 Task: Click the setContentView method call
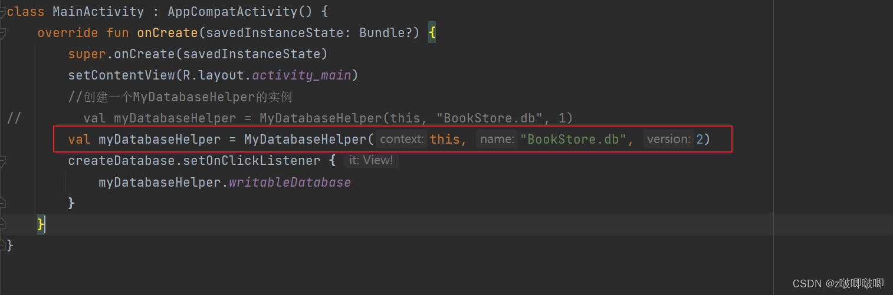click(122, 75)
